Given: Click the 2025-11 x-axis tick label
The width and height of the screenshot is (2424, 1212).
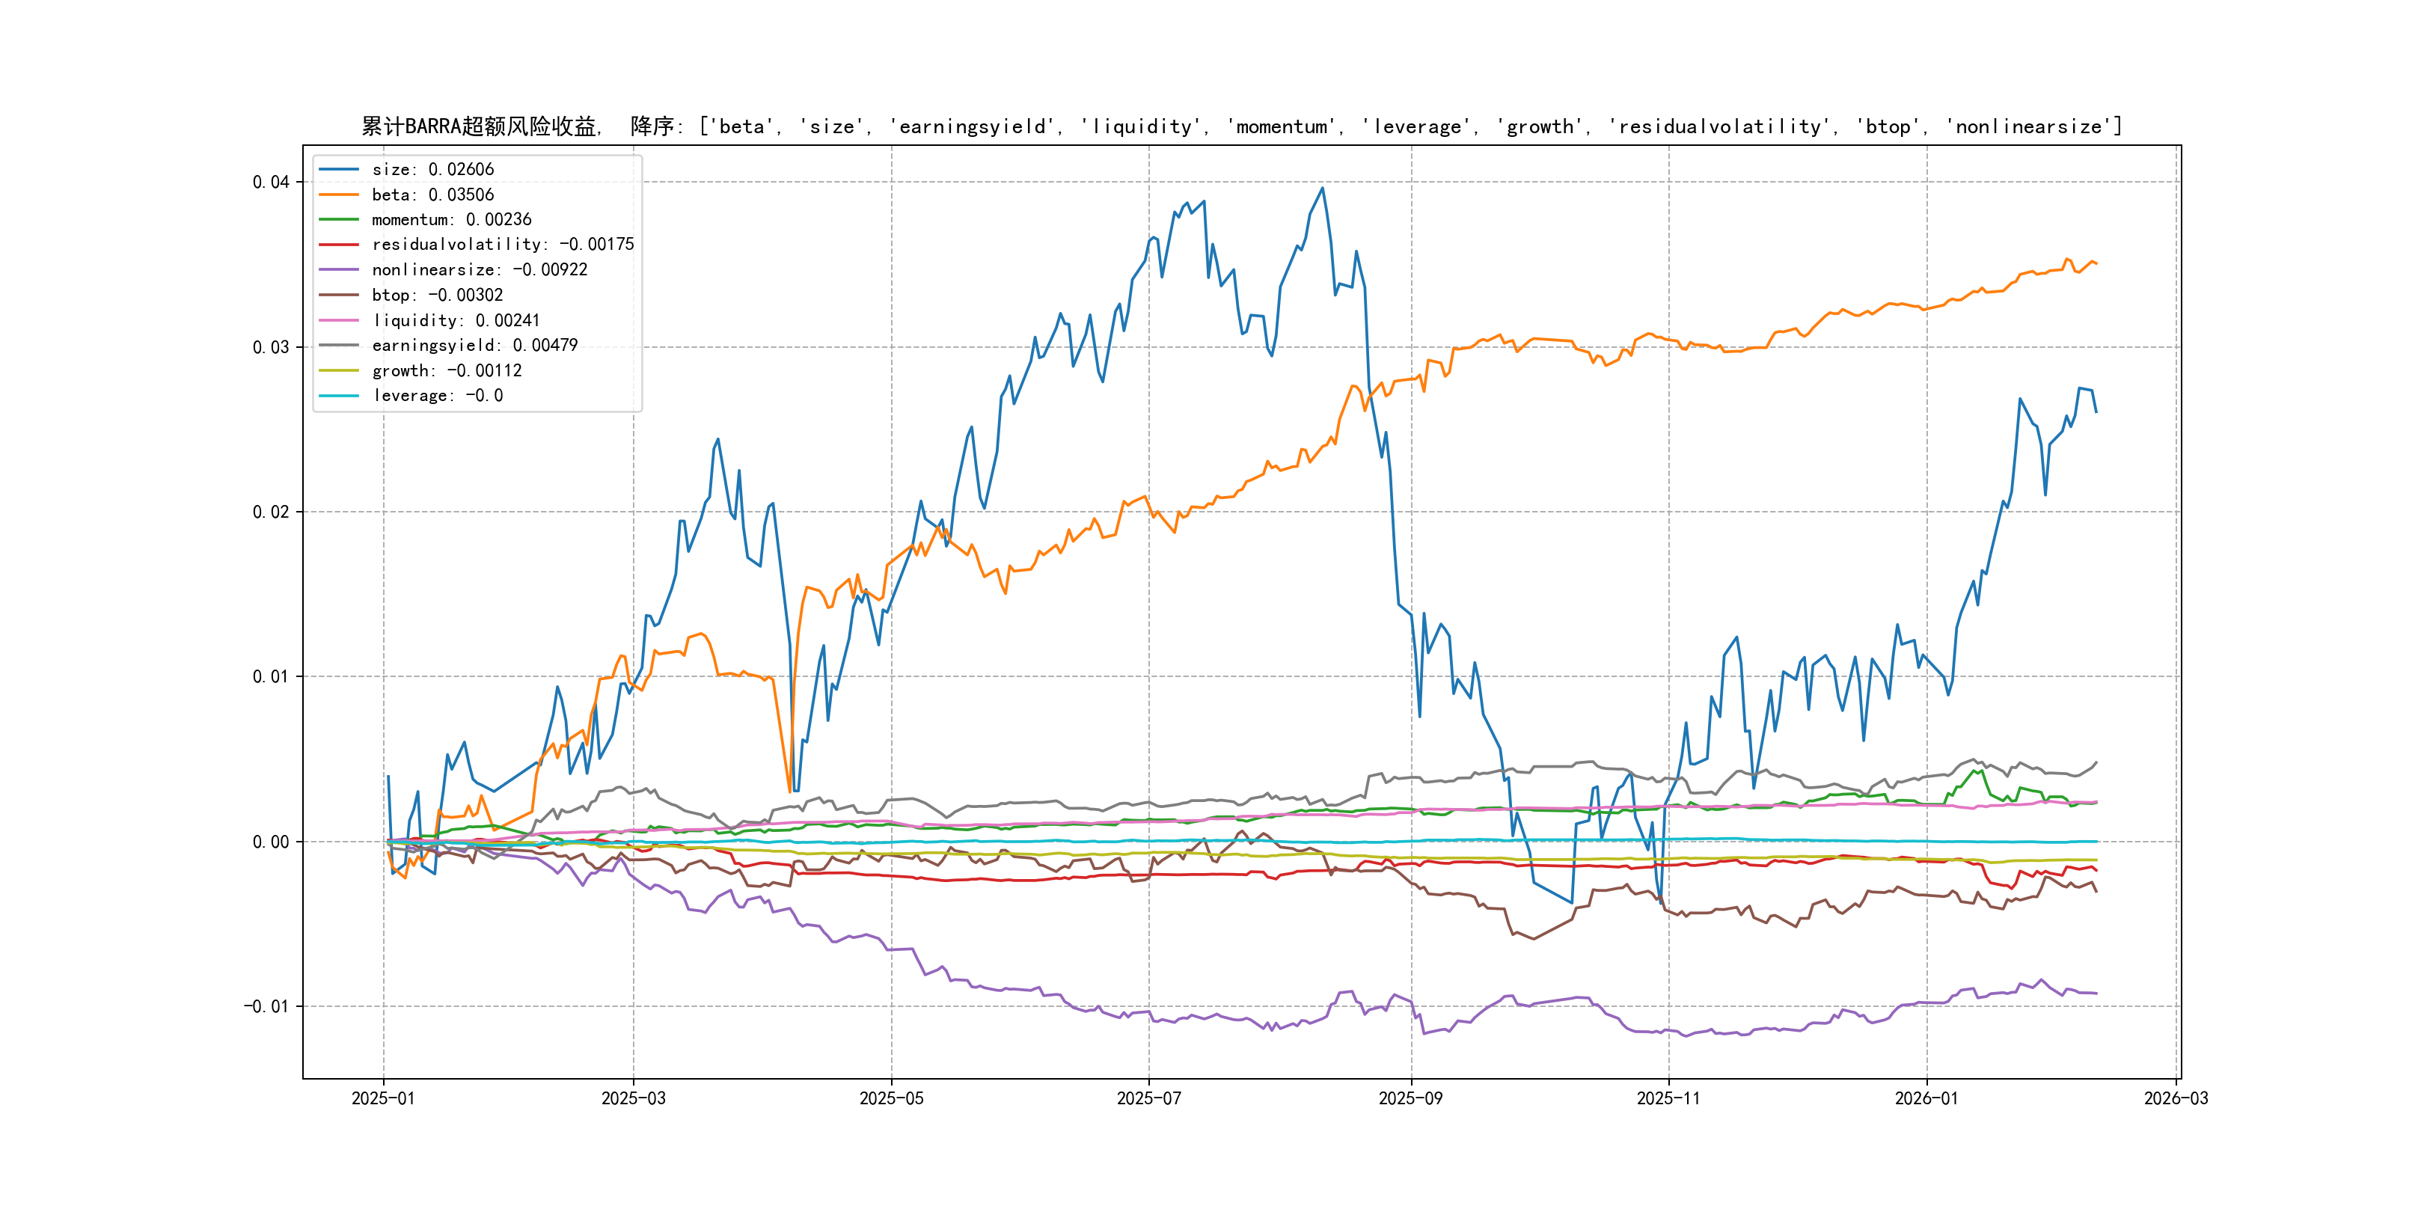Looking at the screenshot, I should pyautogui.click(x=1668, y=1098).
